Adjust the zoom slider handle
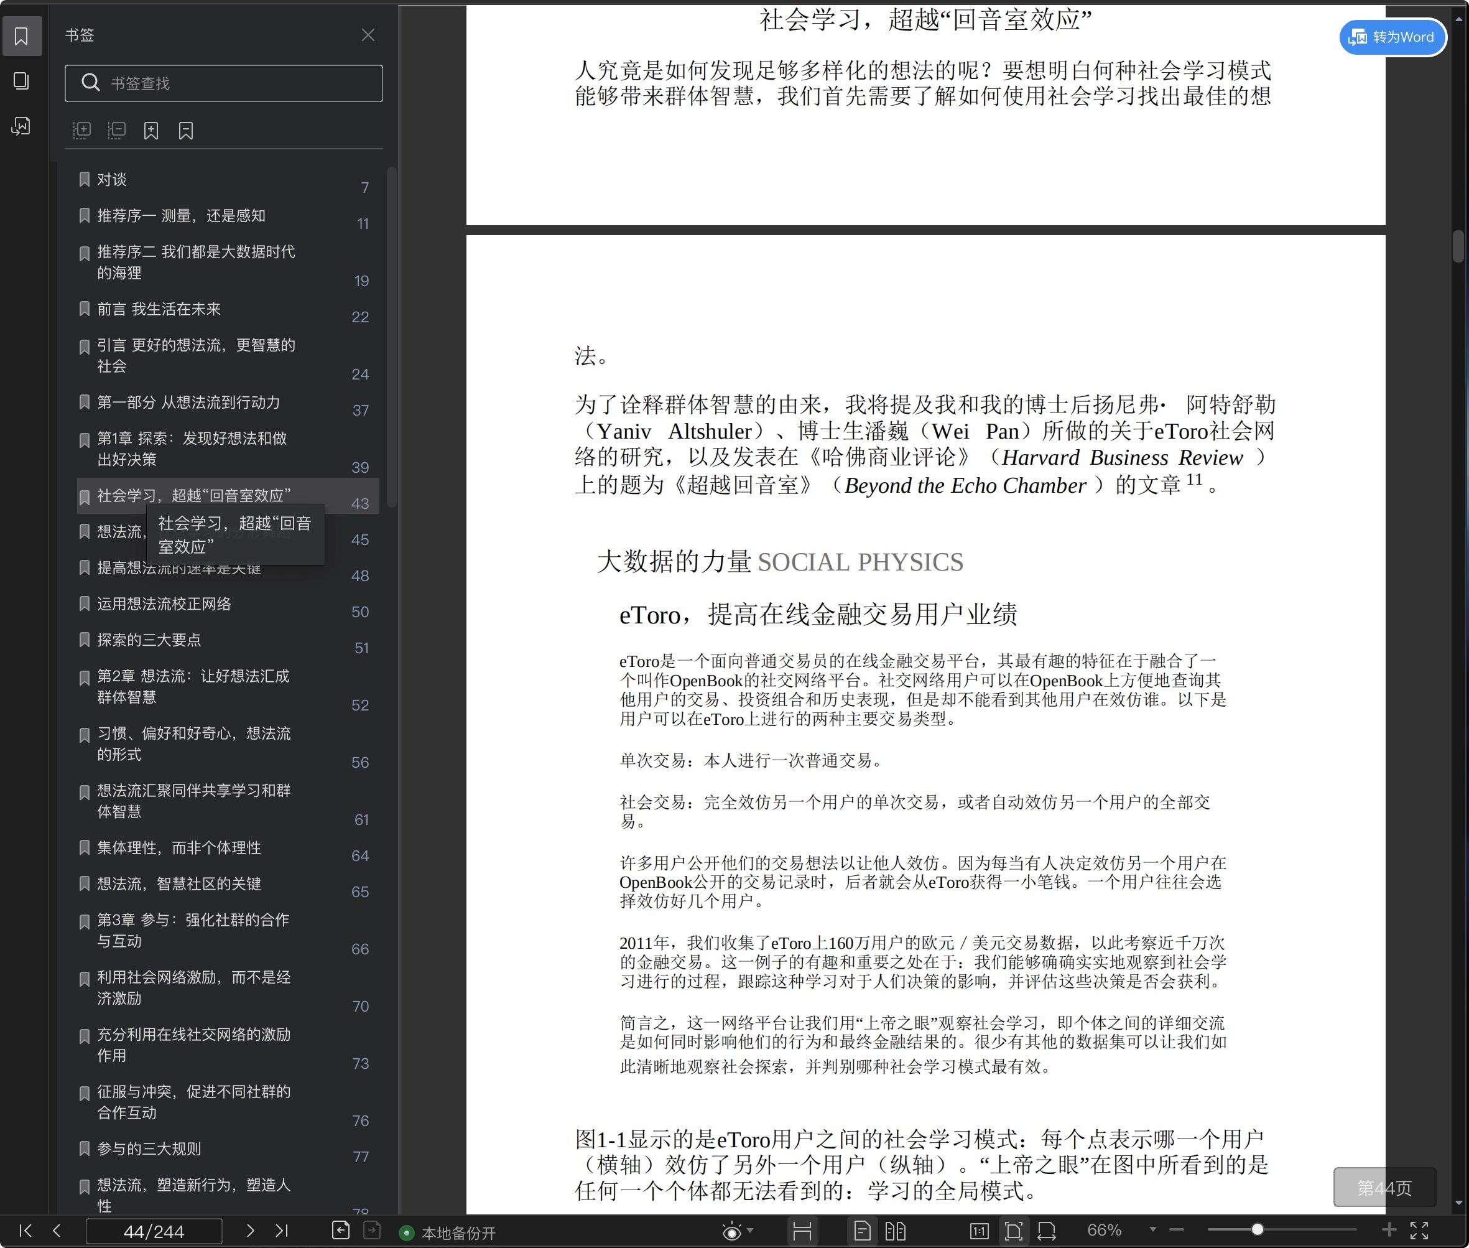 [x=1258, y=1229]
